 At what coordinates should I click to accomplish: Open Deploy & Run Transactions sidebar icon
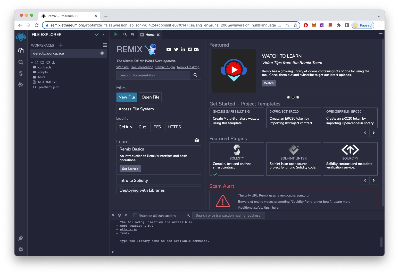tap(21, 85)
